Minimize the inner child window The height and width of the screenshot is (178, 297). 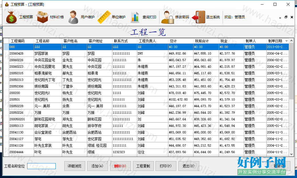pyautogui.click(x=280, y=17)
